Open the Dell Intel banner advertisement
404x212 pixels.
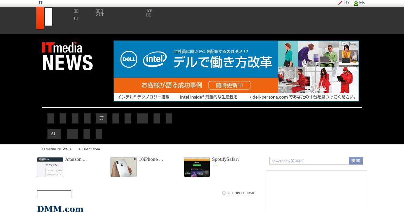[x=236, y=71]
